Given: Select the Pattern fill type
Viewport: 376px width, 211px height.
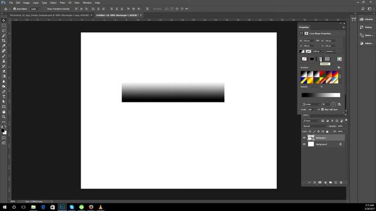Looking at the screenshot, I should click(x=327, y=59).
